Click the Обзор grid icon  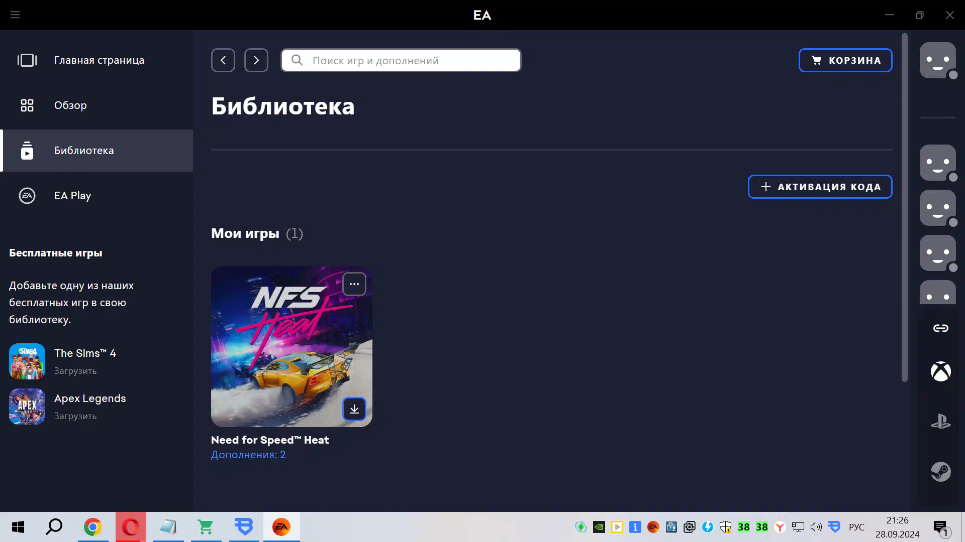click(x=27, y=105)
